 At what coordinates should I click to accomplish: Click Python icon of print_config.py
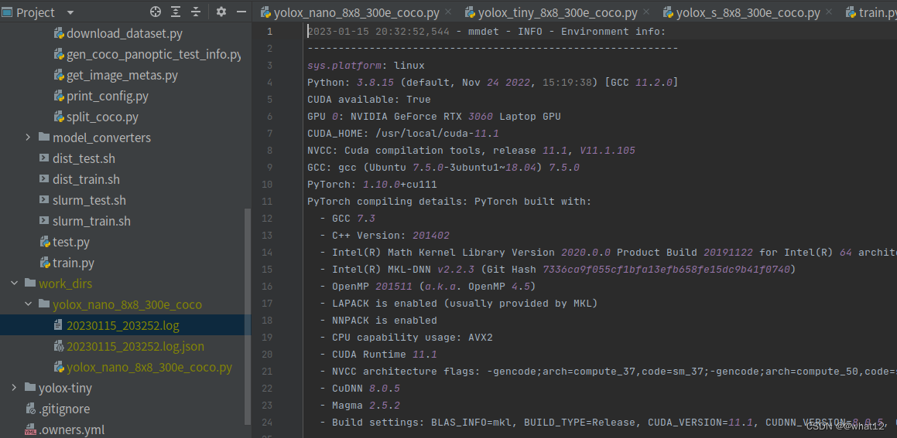[58, 96]
